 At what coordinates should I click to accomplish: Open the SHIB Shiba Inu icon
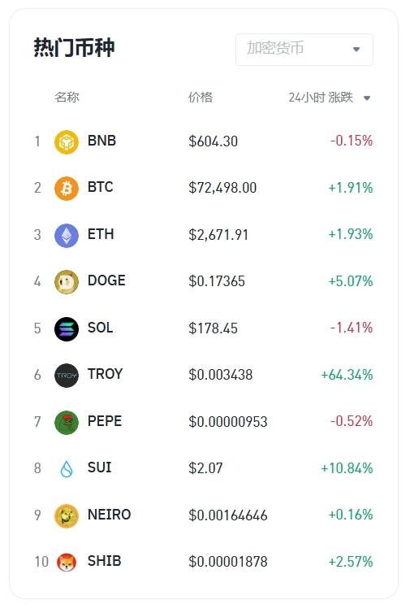[x=67, y=562]
